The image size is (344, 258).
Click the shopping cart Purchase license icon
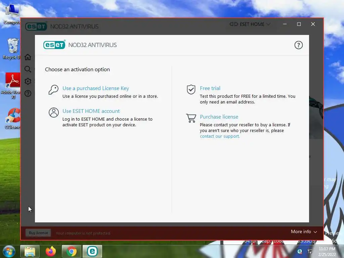191,118
